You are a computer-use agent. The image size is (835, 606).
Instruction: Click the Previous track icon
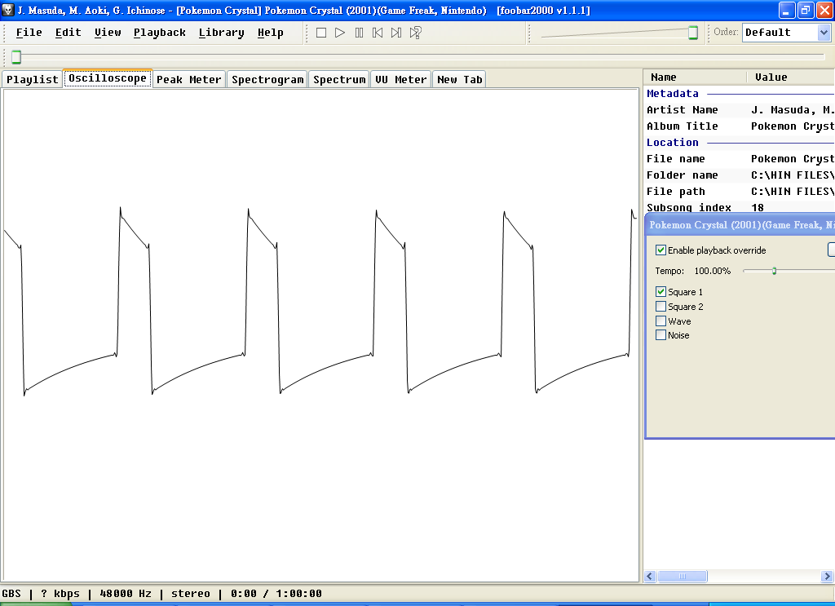(378, 33)
